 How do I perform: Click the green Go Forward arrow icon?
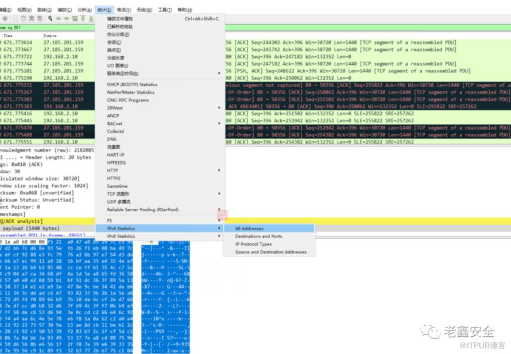[x=67, y=18]
